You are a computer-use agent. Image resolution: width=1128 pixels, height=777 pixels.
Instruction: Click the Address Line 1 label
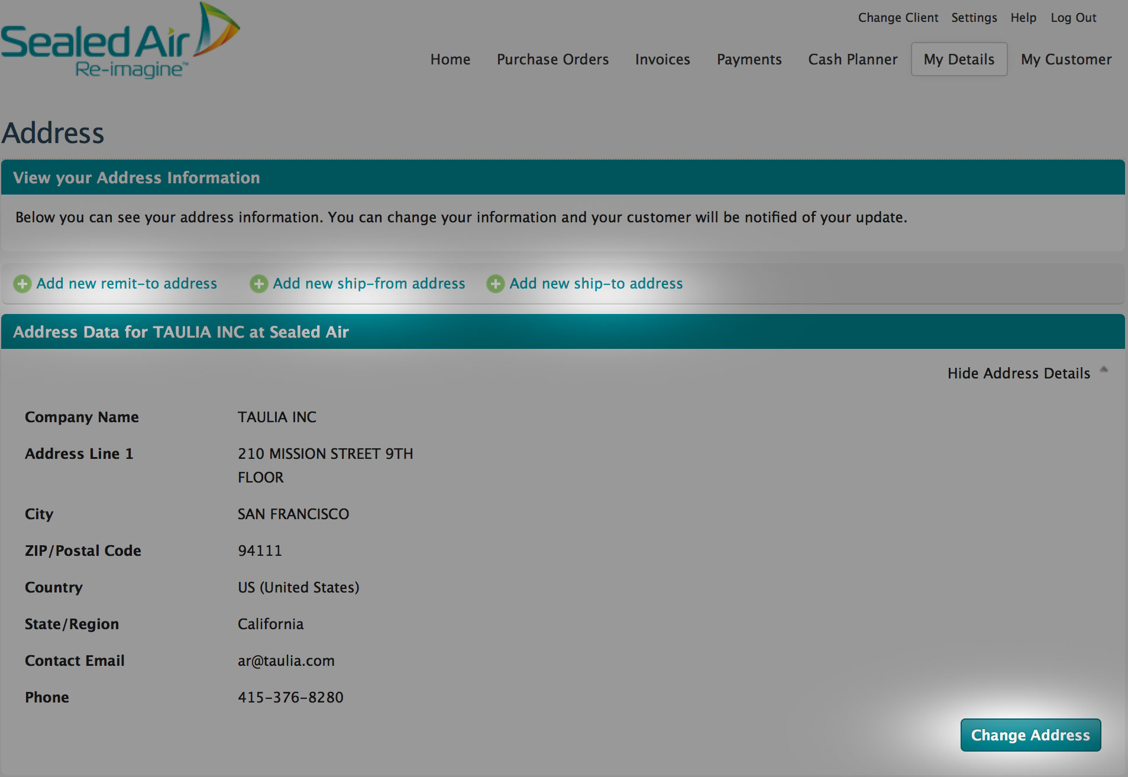(x=79, y=454)
